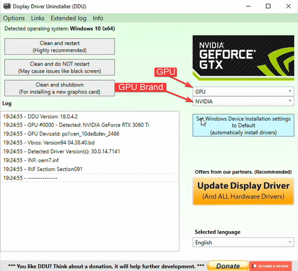
Task: Select the dashed separator log line
Action: click(90, 178)
